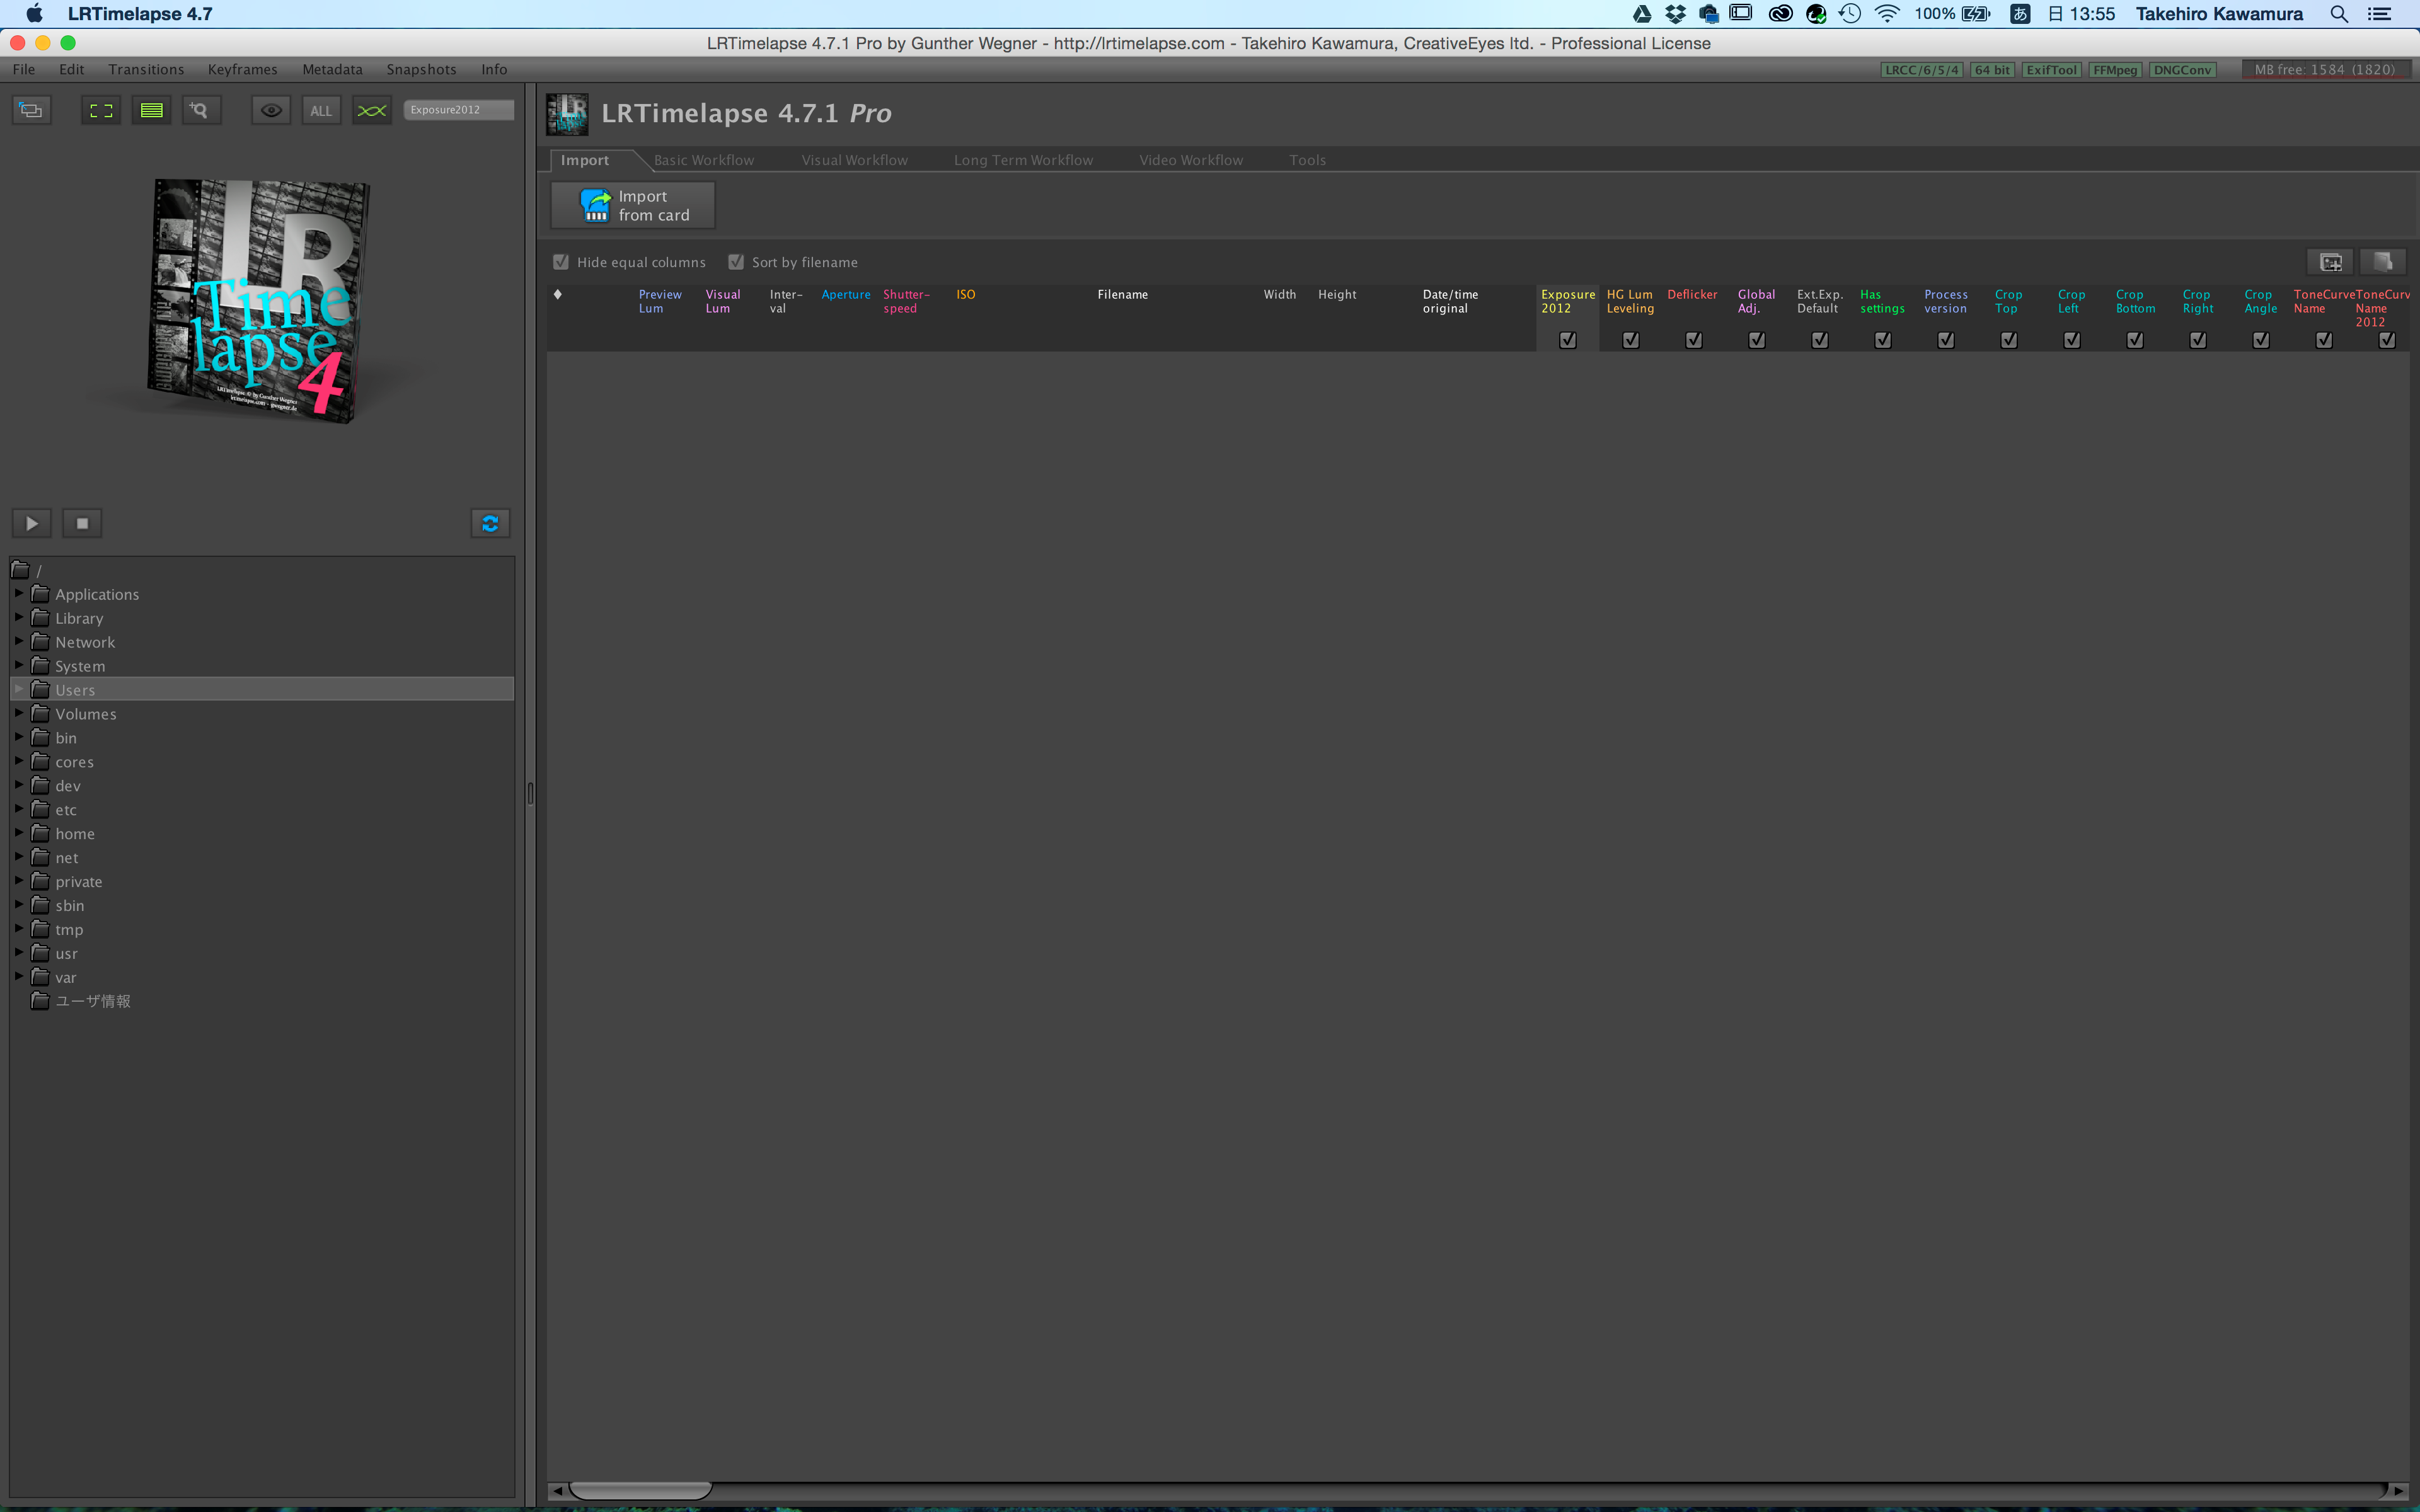Open the Snapshots menu

421,69
